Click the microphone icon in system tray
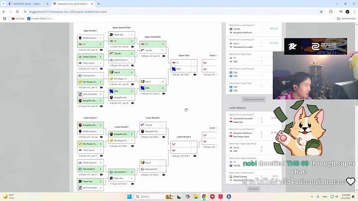358x201 pixels. [318, 197]
